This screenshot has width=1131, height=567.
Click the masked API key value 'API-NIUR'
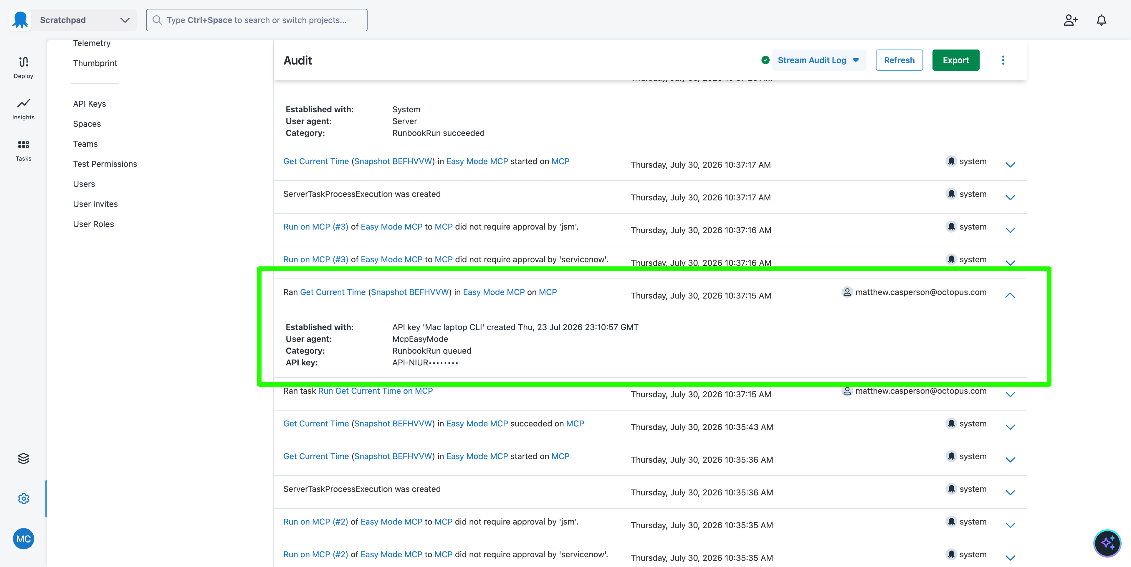pos(425,362)
